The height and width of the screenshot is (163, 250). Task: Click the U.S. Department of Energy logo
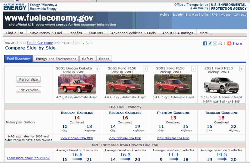[15, 7]
